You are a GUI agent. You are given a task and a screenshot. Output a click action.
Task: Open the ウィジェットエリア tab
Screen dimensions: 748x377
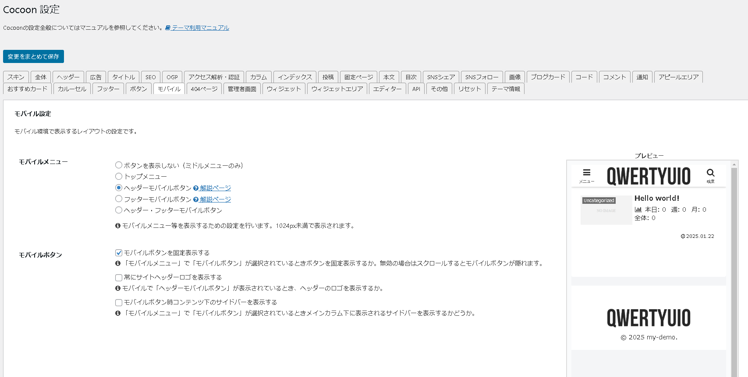(x=337, y=89)
